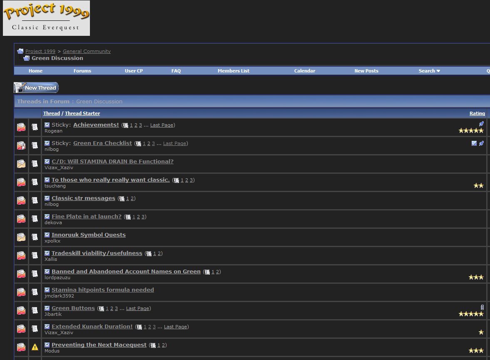Click envelope icon for Extended Kunark Duration!
The image size is (490, 360).
21,329
